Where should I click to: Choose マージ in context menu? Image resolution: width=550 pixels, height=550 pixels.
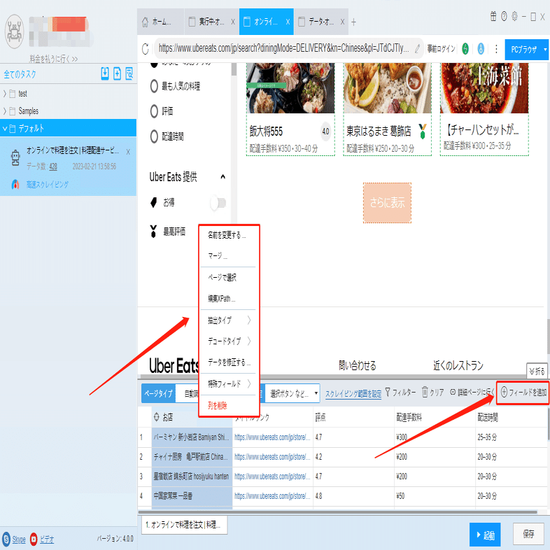pos(218,256)
